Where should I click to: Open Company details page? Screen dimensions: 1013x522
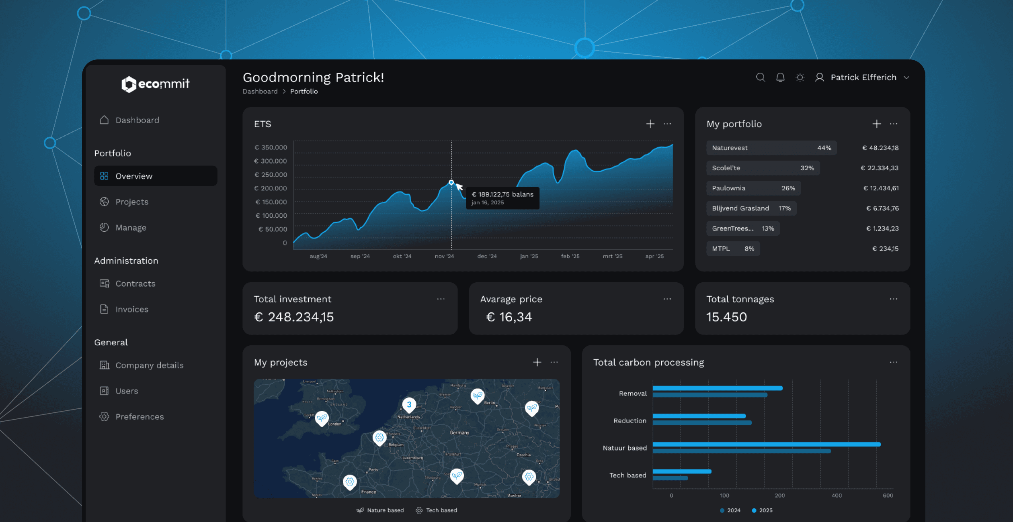(x=149, y=365)
